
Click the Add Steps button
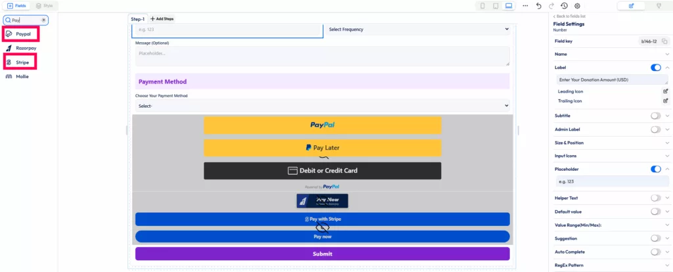click(162, 19)
